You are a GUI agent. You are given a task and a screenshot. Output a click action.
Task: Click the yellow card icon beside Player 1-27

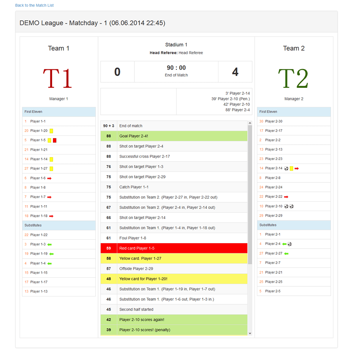pyautogui.click(x=51, y=169)
